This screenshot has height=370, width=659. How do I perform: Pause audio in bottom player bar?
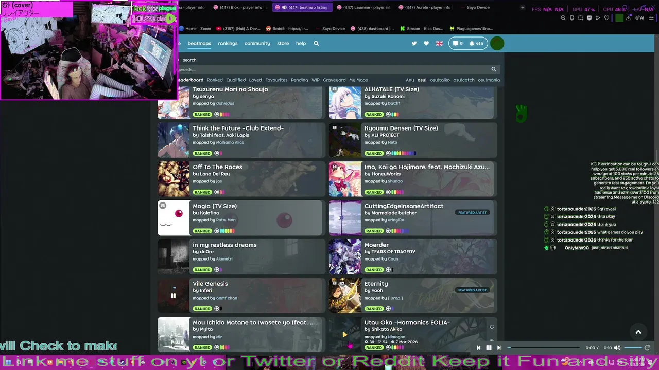[x=489, y=348]
